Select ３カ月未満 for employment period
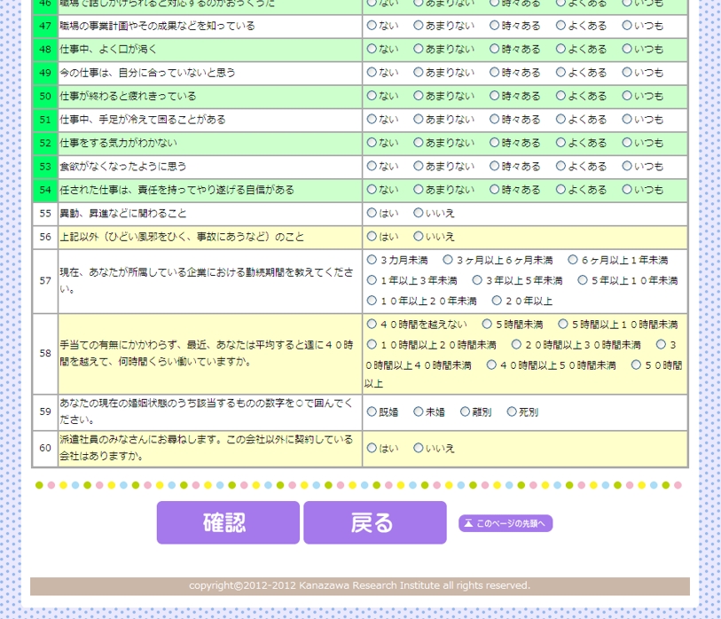 pyautogui.click(x=372, y=260)
